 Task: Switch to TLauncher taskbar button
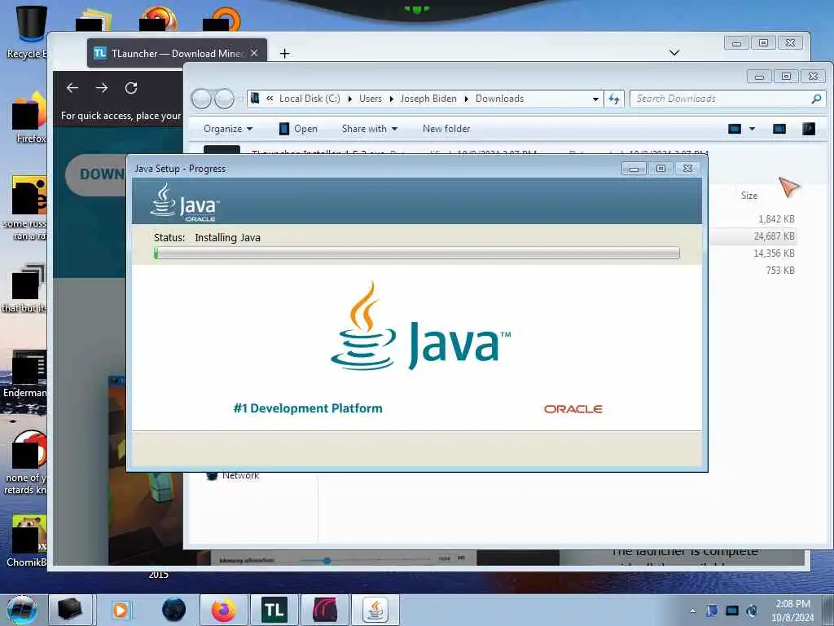coord(274,610)
